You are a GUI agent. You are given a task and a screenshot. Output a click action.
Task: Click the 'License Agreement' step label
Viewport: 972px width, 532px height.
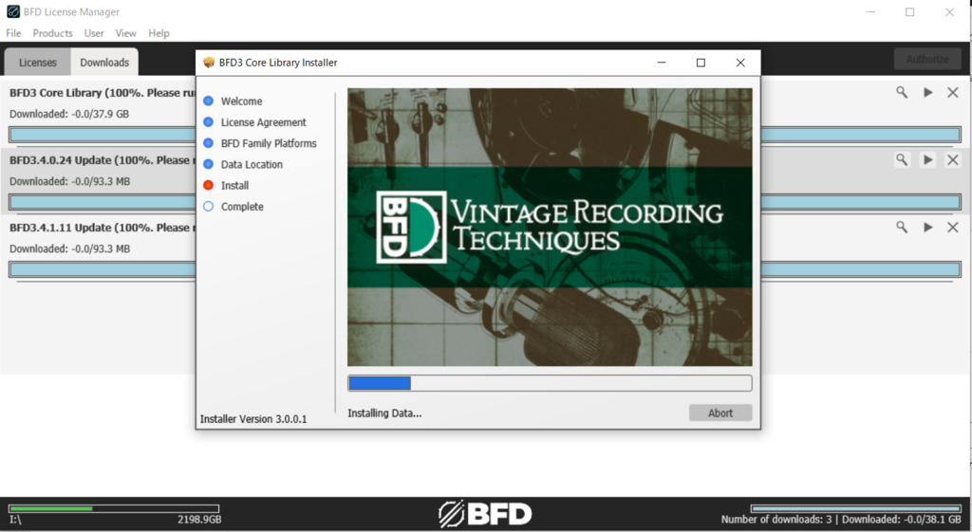click(264, 122)
